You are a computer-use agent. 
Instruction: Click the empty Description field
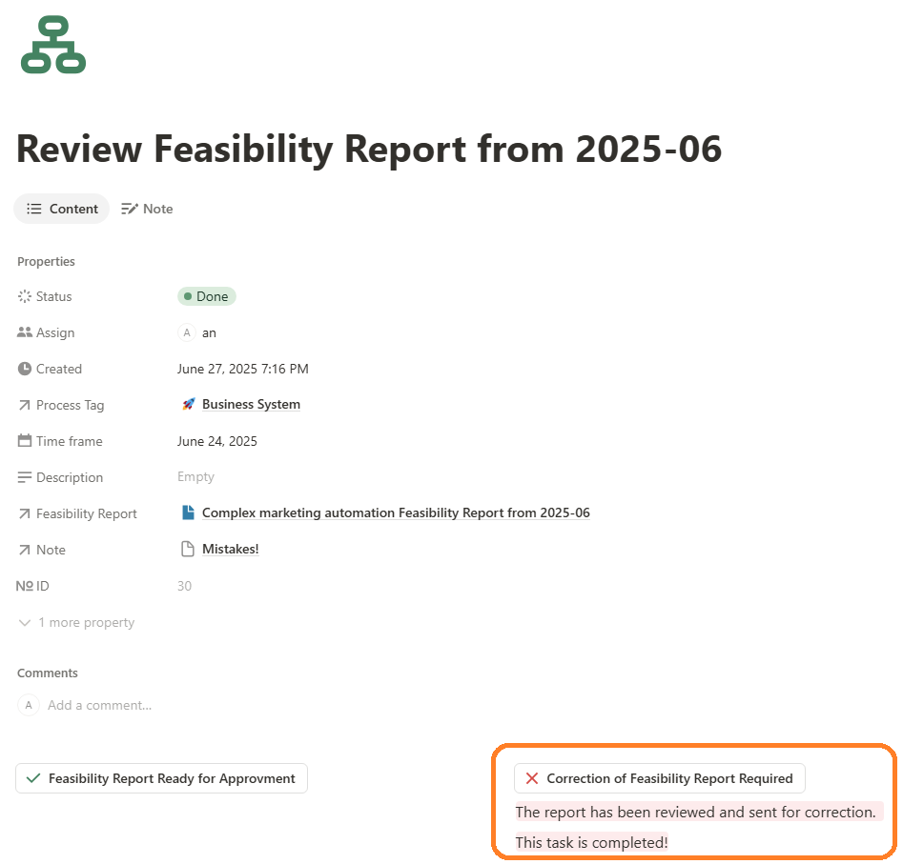click(x=195, y=477)
